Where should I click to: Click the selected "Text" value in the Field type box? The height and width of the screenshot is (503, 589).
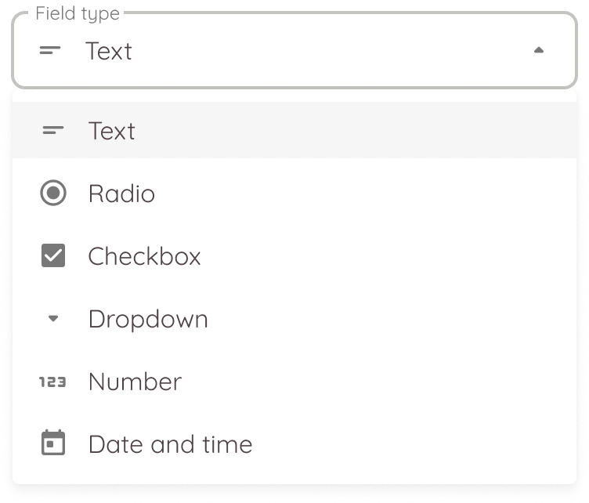[x=109, y=51]
